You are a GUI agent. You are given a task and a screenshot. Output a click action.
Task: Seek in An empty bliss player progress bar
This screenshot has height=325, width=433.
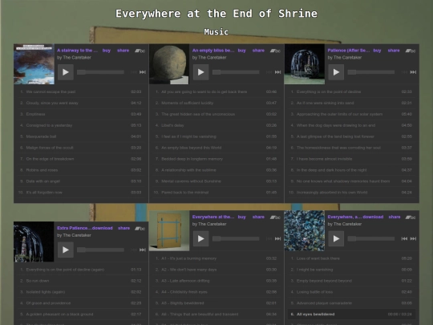[236, 72]
